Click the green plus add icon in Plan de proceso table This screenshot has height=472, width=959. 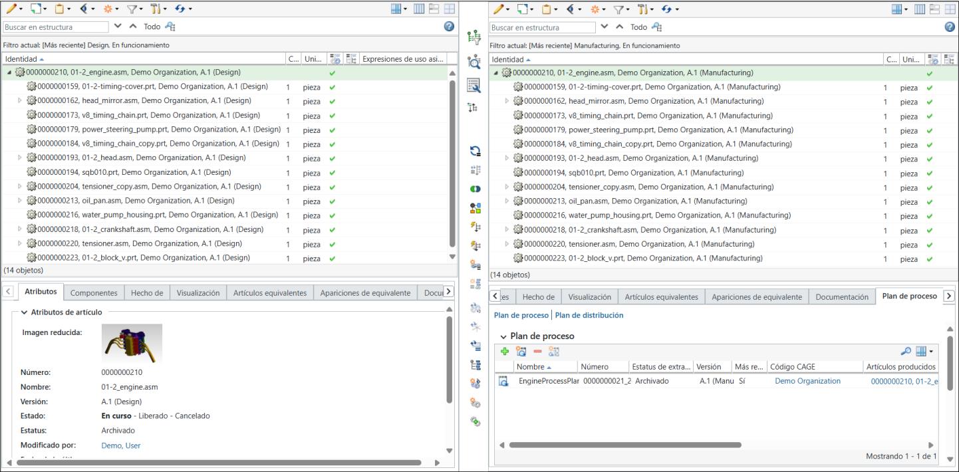pos(504,351)
